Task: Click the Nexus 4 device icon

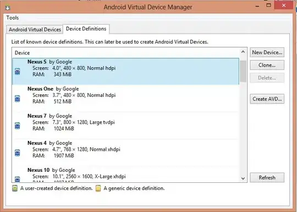Action: (x=17, y=153)
